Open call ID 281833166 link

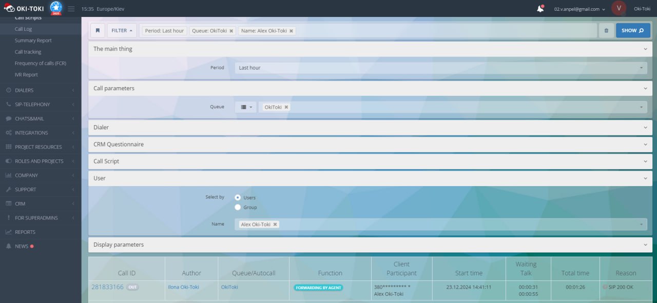tap(107, 287)
